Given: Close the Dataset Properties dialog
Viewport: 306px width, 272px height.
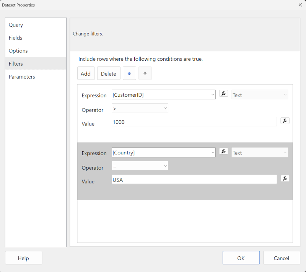Looking at the screenshot, I should coord(299,5).
